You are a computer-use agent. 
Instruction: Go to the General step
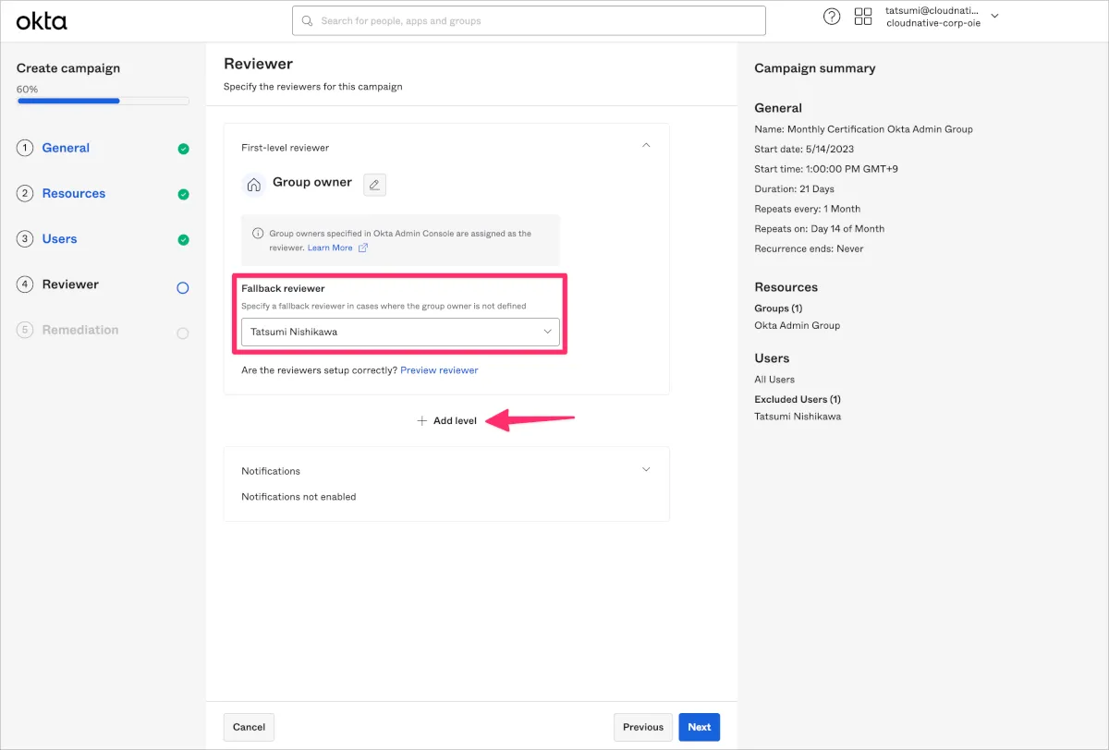tap(66, 148)
